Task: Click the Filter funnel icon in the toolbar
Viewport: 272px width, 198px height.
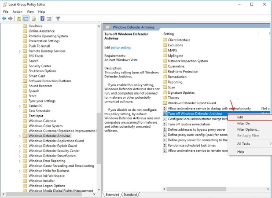Action: 58,18
